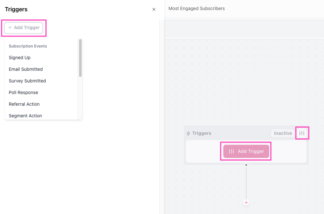This screenshot has width=324, height=214.
Task: Click the trigger list scrollbar
Action: [x=80, y=58]
